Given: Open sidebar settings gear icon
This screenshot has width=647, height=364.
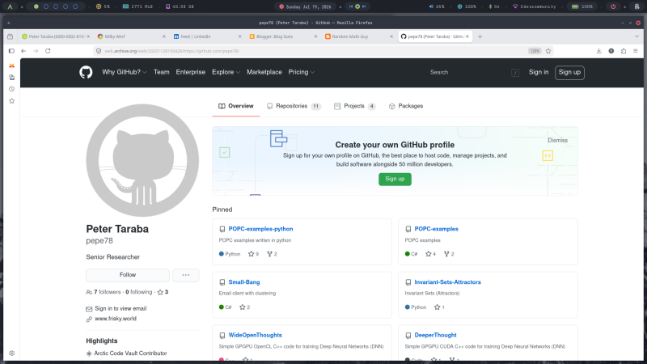Looking at the screenshot, I should click(x=11, y=353).
